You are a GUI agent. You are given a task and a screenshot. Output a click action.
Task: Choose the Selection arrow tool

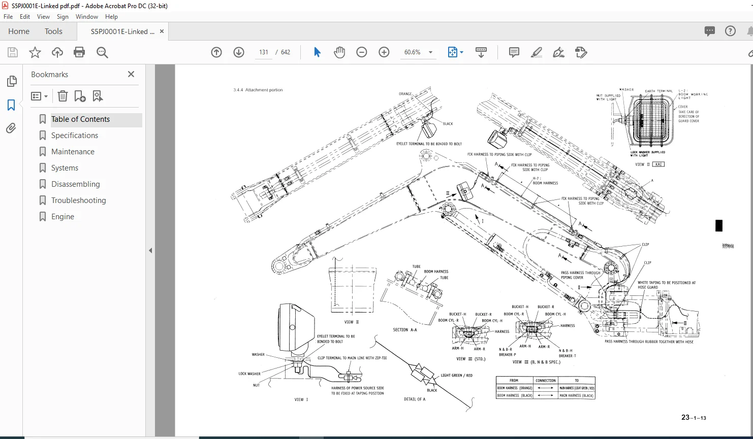[317, 52]
